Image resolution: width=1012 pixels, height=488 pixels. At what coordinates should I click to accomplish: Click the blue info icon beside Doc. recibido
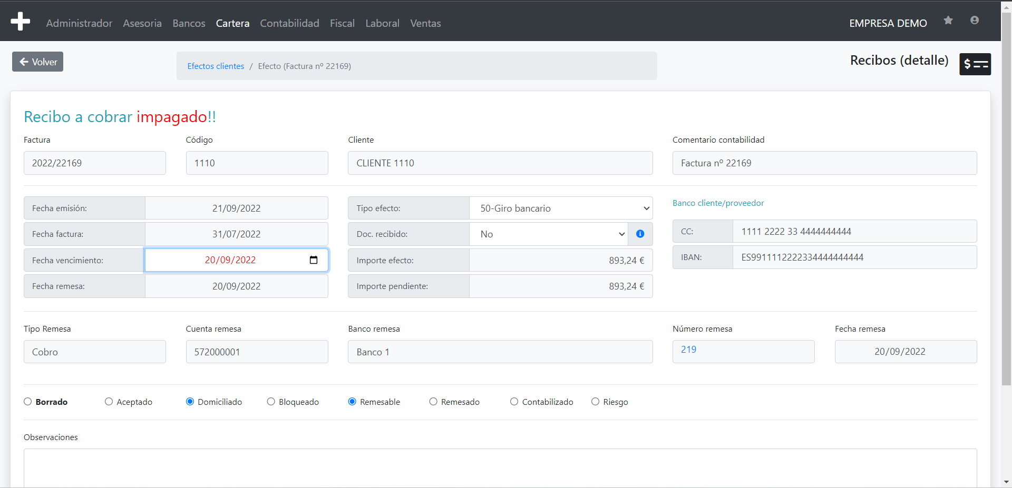click(x=640, y=234)
